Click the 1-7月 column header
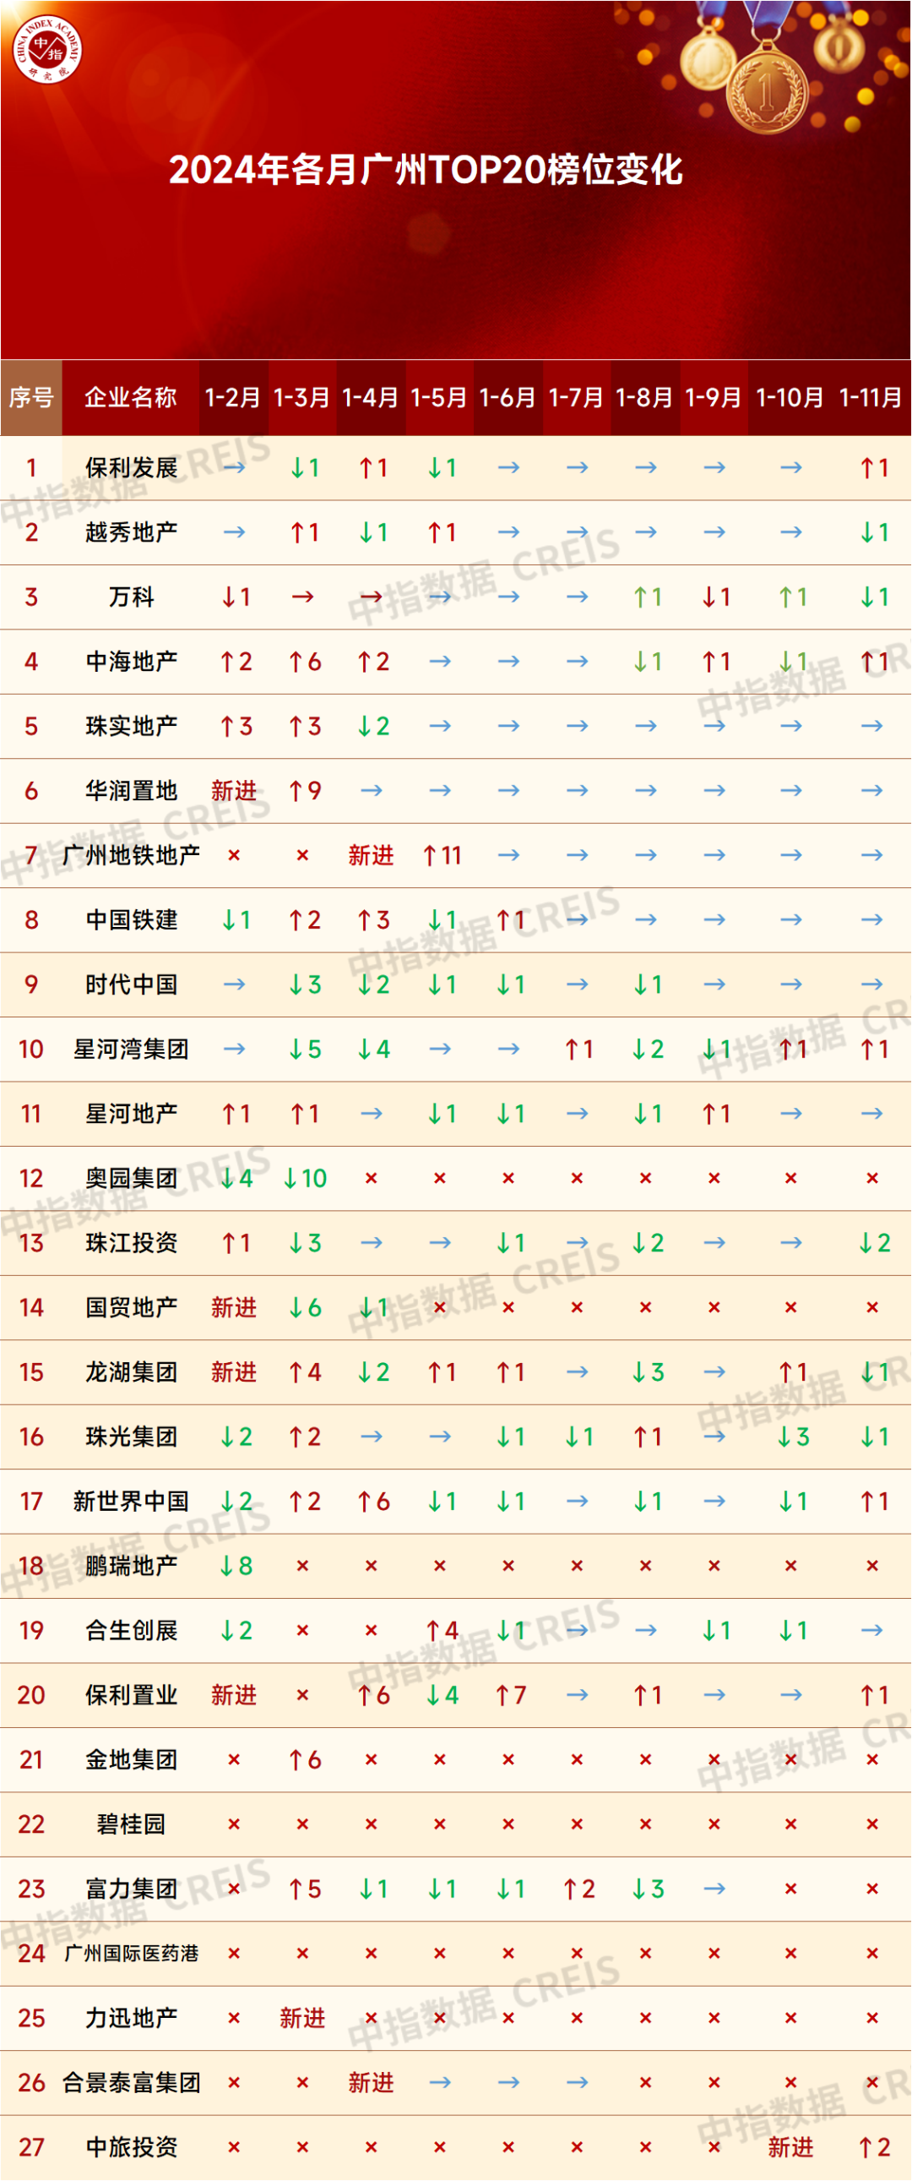The width and height of the screenshot is (912, 2181). [x=576, y=397]
